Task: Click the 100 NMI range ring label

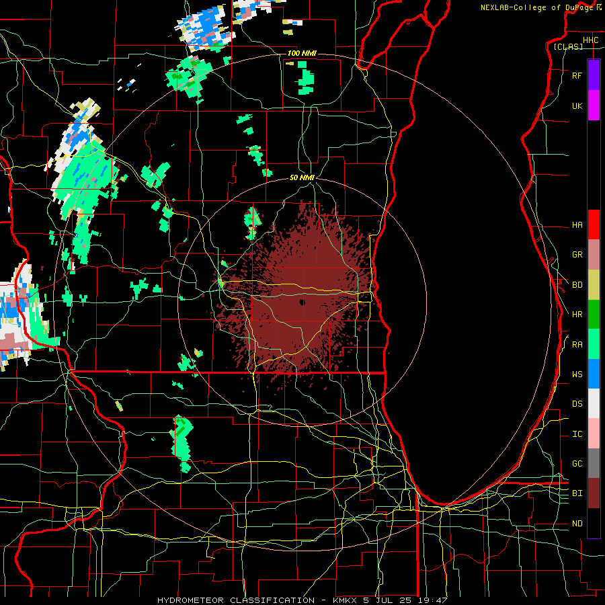Action: point(302,53)
